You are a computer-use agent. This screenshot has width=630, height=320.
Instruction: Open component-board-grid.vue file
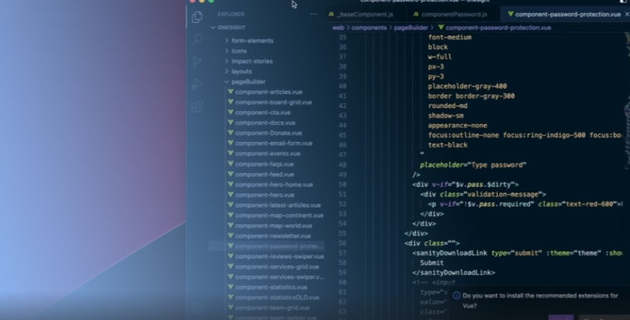tap(273, 102)
